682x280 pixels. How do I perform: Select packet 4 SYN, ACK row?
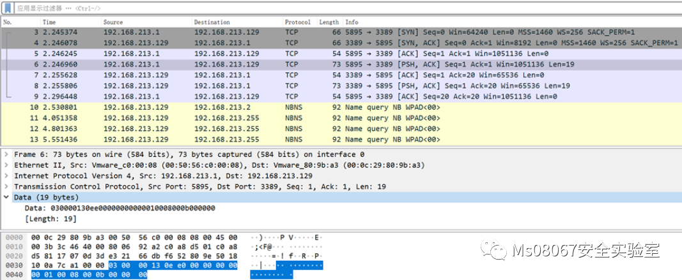[x=341, y=43]
